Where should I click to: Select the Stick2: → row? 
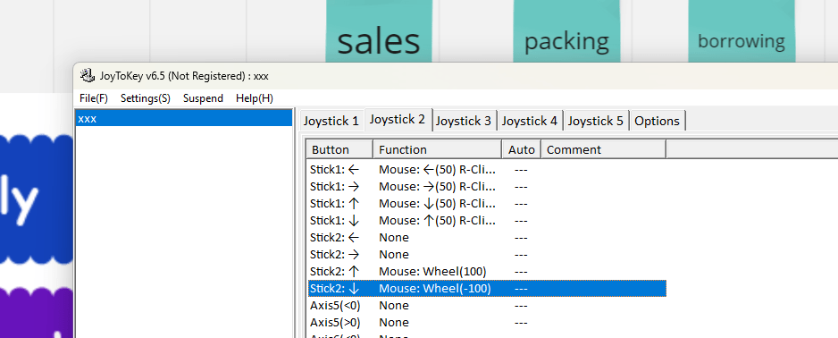click(487, 255)
